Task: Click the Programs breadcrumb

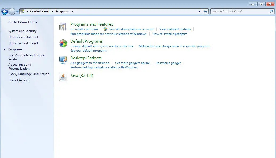Action: (62, 11)
